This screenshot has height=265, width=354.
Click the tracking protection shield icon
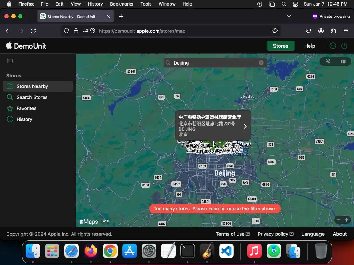coord(66,31)
